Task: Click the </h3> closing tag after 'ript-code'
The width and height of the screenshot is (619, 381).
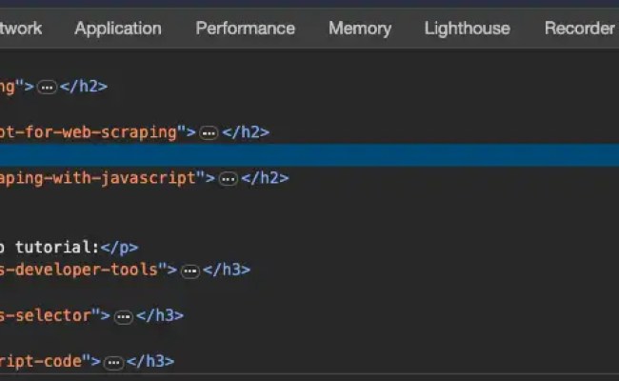Action: (x=150, y=361)
